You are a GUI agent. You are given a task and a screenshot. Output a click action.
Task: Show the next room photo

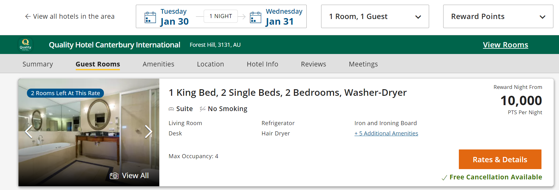148,131
